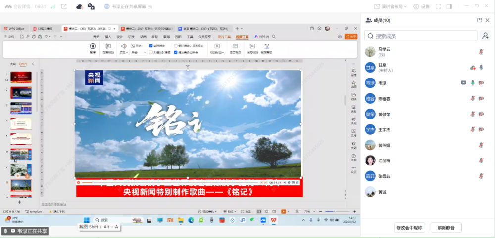Click the video playback progress bar

point(170,183)
